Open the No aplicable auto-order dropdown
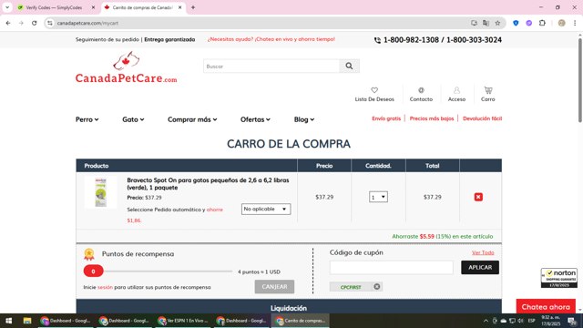The height and width of the screenshot is (328, 583). 266,209
